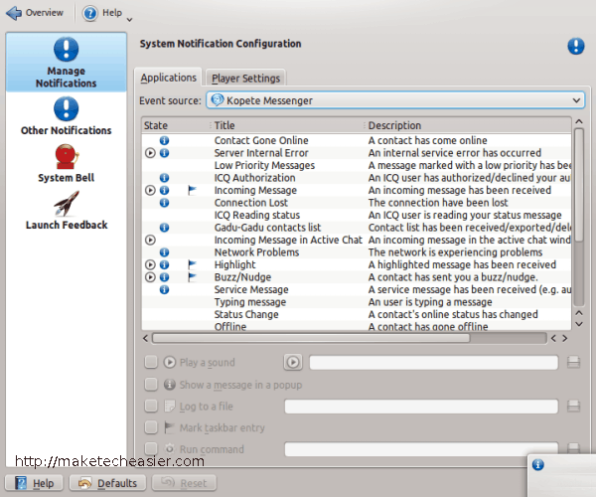Click the taskbar flag icon on Incoming Message row
Screen dimensions: 596x497
[x=193, y=190]
